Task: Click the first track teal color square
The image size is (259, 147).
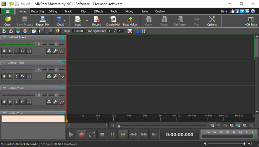Action: pos(63,37)
